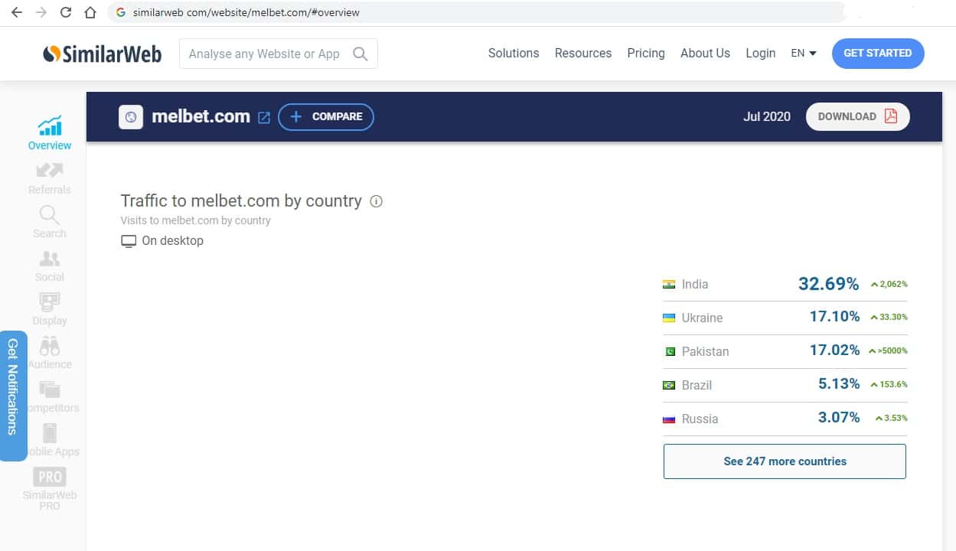Click the melbet.com site favicon
This screenshot has height=551, width=956.
pyautogui.click(x=131, y=117)
